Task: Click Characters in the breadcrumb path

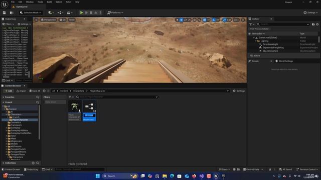Action: 79,91
